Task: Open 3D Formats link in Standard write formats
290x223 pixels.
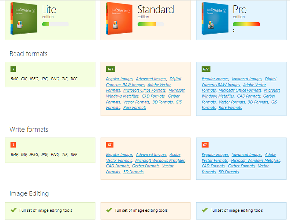Action: 133,172
